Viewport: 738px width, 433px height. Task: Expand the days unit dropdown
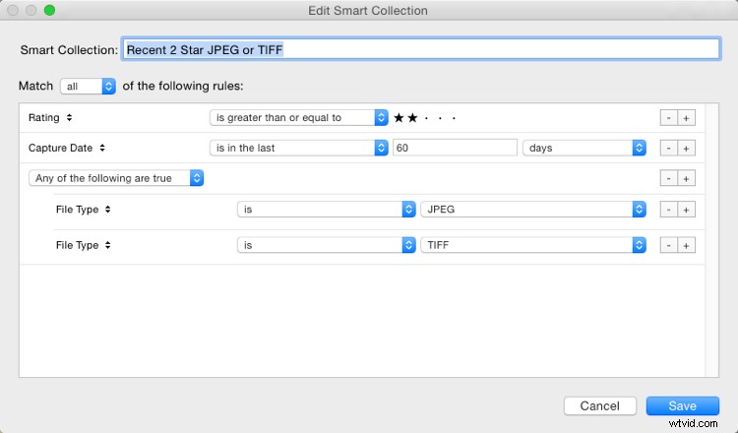click(584, 148)
